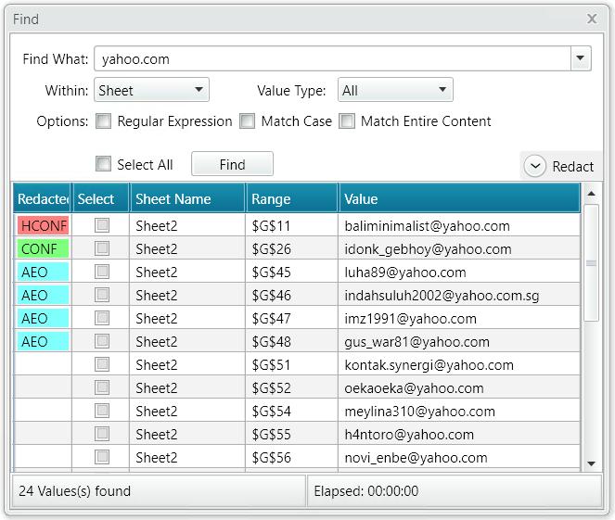615x520 pixels.
Task: Click the AEO tag for $G$45
Action: pyautogui.click(x=44, y=272)
